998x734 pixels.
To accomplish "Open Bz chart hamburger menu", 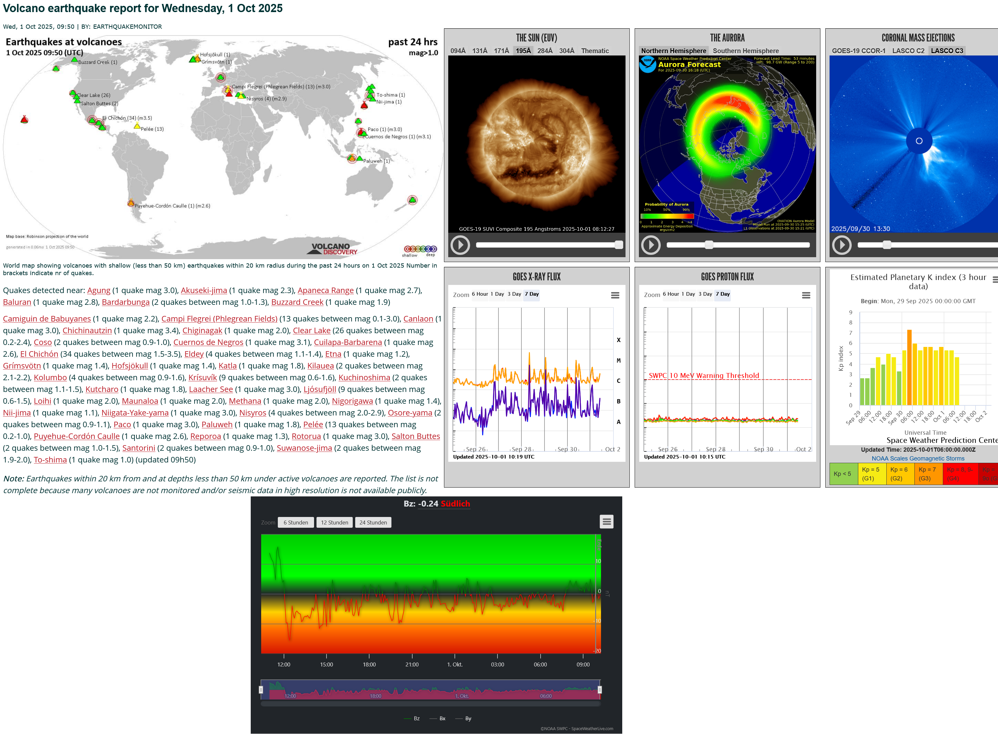I will (x=606, y=522).
